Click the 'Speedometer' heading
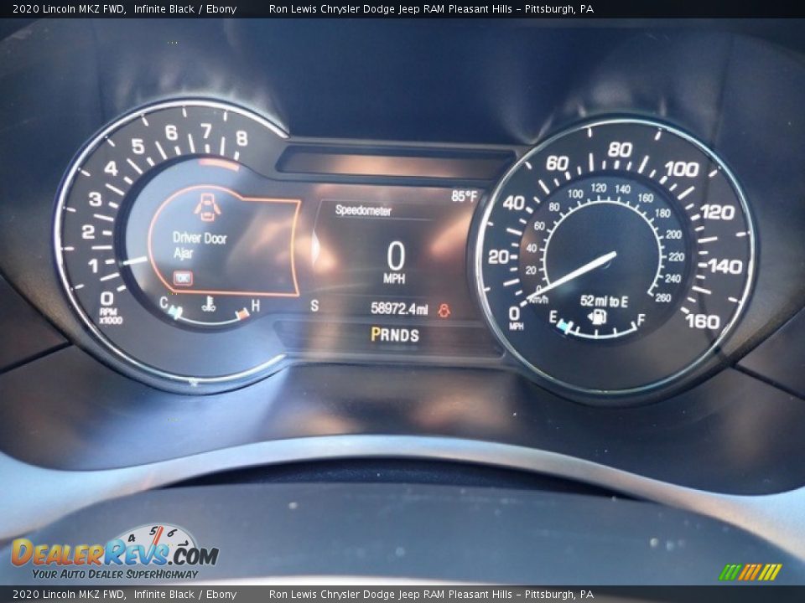This screenshot has height=603, width=805. pyautogui.click(x=363, y=209)
